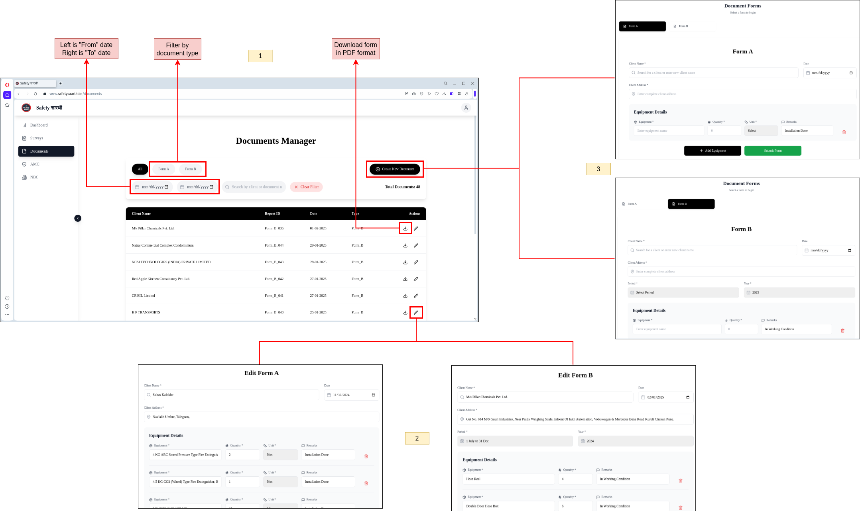Delete the first equipment row in Form A
The width and height of the screenshot is (860, 511).
click(x=844, y=132)
